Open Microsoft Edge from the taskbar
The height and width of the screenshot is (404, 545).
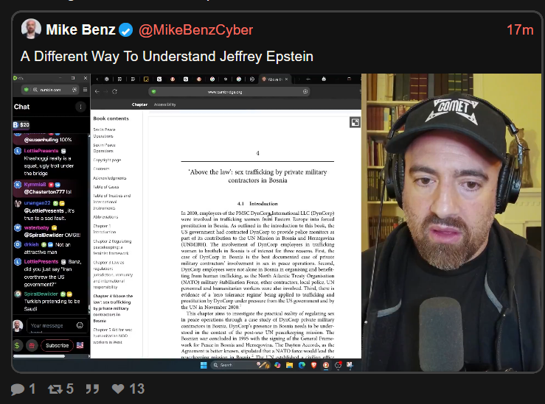click(302, 365)
